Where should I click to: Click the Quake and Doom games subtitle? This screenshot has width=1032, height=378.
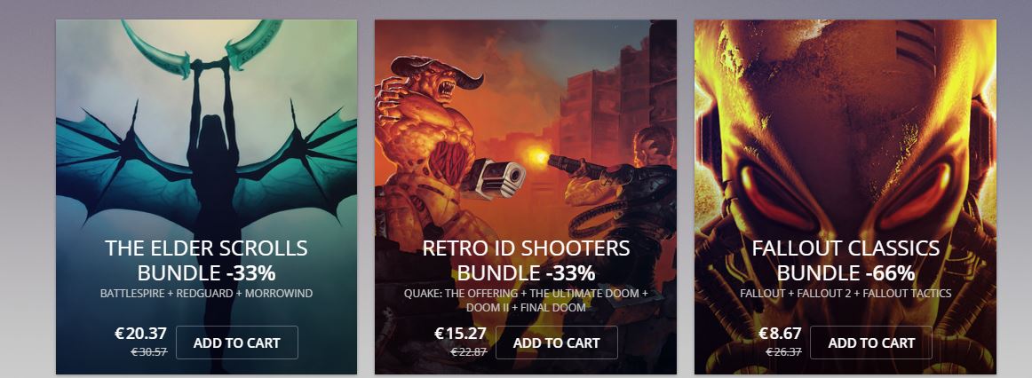click(x=526, y=301)
